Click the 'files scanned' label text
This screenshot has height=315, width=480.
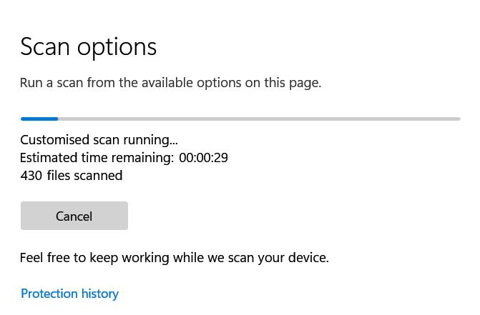pyautogui.click(x=84, y=175)
